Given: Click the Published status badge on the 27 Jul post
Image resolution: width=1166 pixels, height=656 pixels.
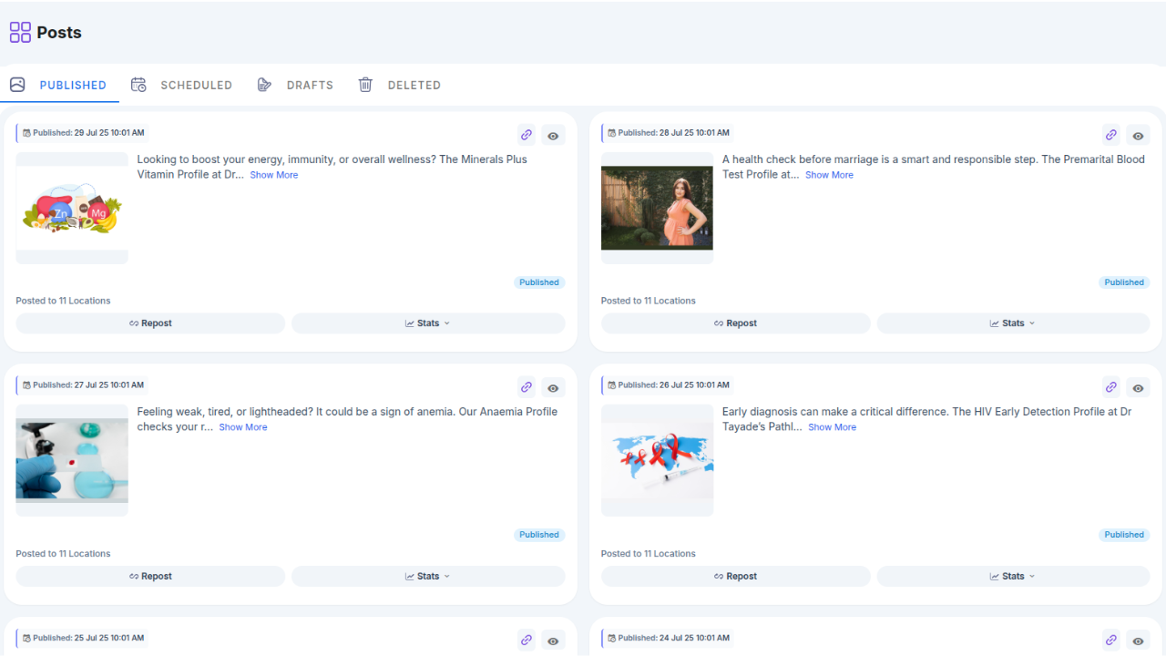Looking at the screenshot, I should [538, 535].
